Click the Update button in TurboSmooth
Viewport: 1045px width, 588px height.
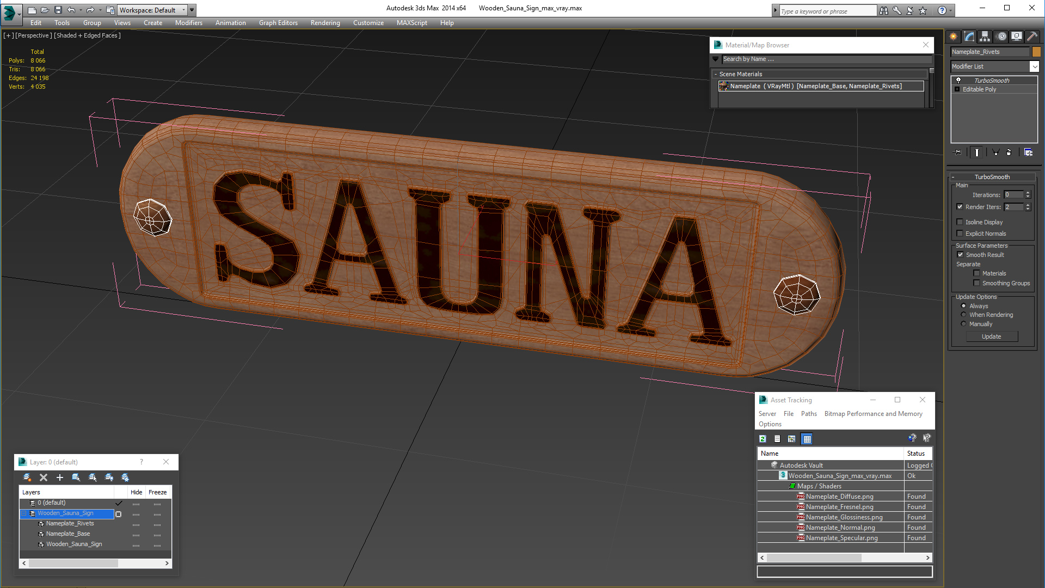tap(991, 336)
